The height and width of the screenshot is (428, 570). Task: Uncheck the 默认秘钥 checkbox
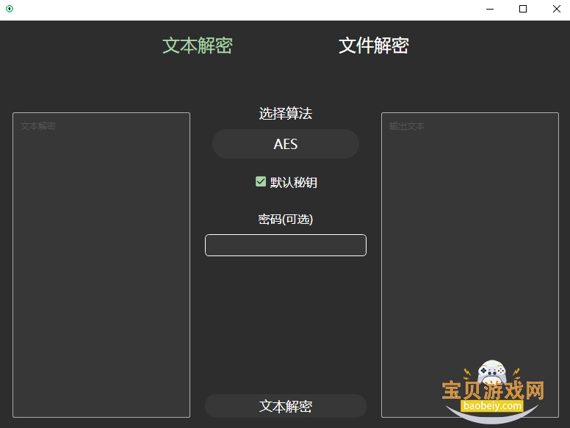coord(261,181)
